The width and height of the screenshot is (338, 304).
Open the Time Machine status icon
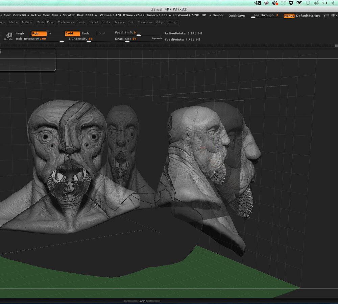click(308, 3)
